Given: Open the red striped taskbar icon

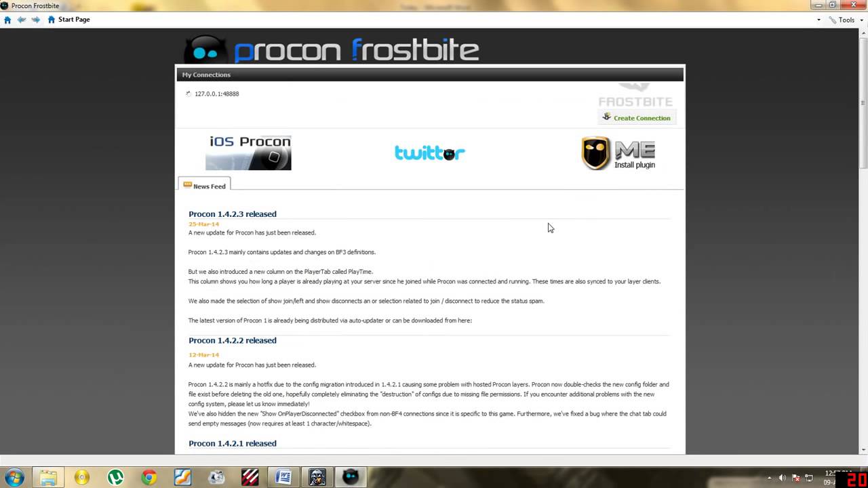Looking at the screenshot, I should click(x=250, y=478).
